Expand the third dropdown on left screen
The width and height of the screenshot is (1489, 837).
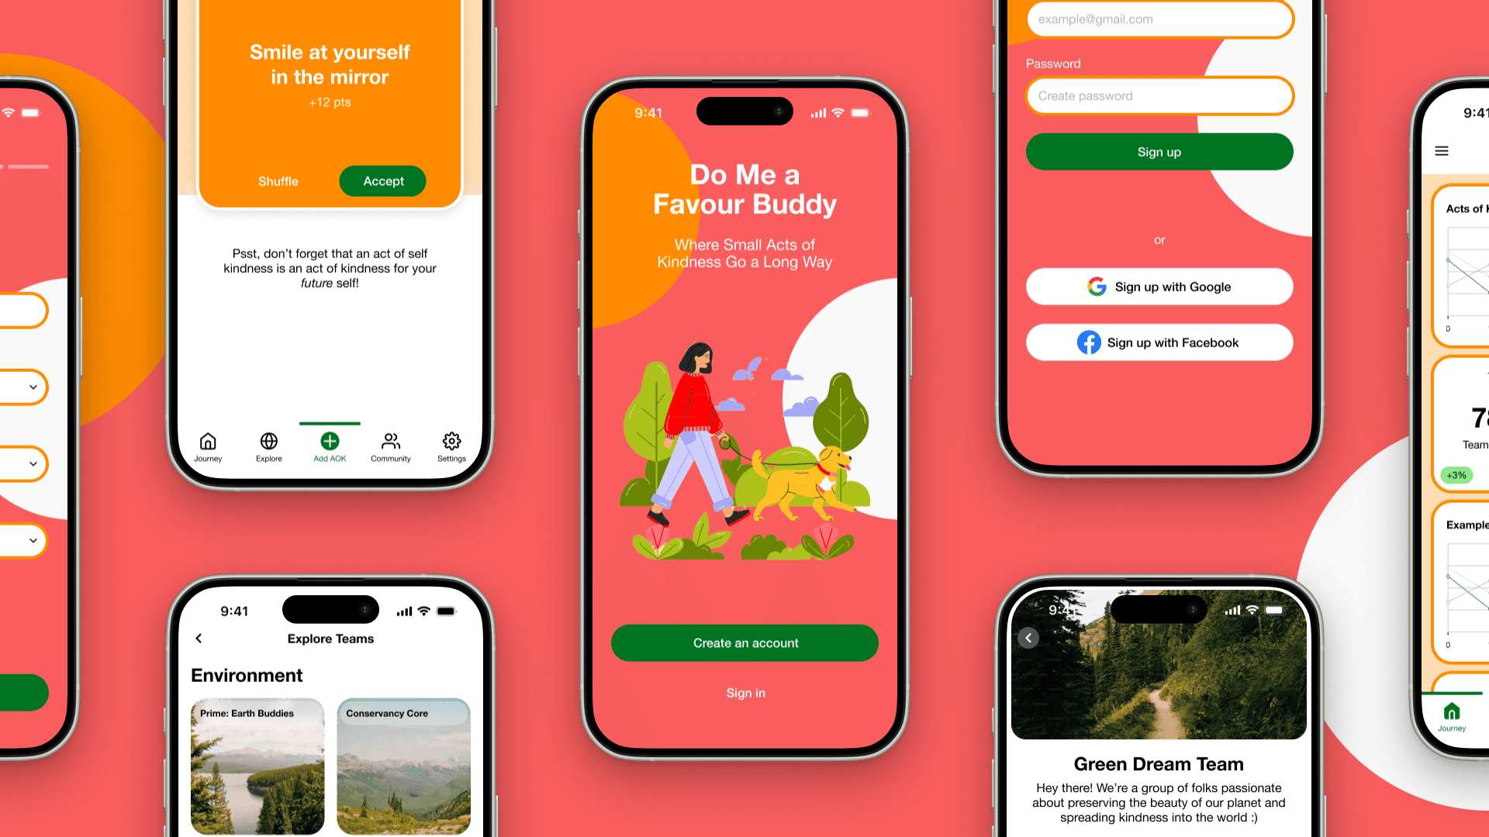[x=33, y=541]
